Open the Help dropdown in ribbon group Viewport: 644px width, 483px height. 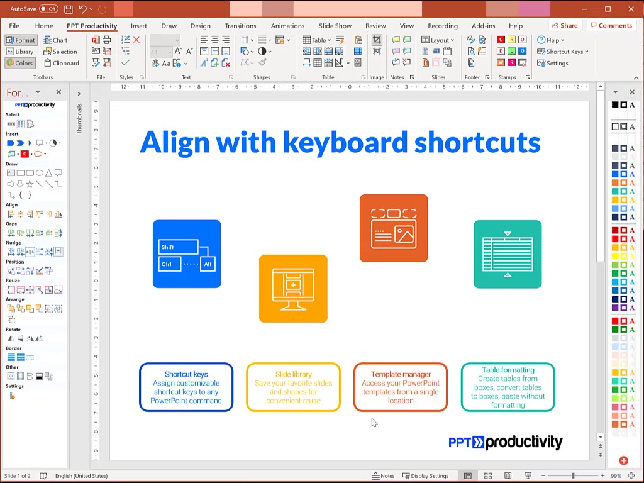click(551, 40)
